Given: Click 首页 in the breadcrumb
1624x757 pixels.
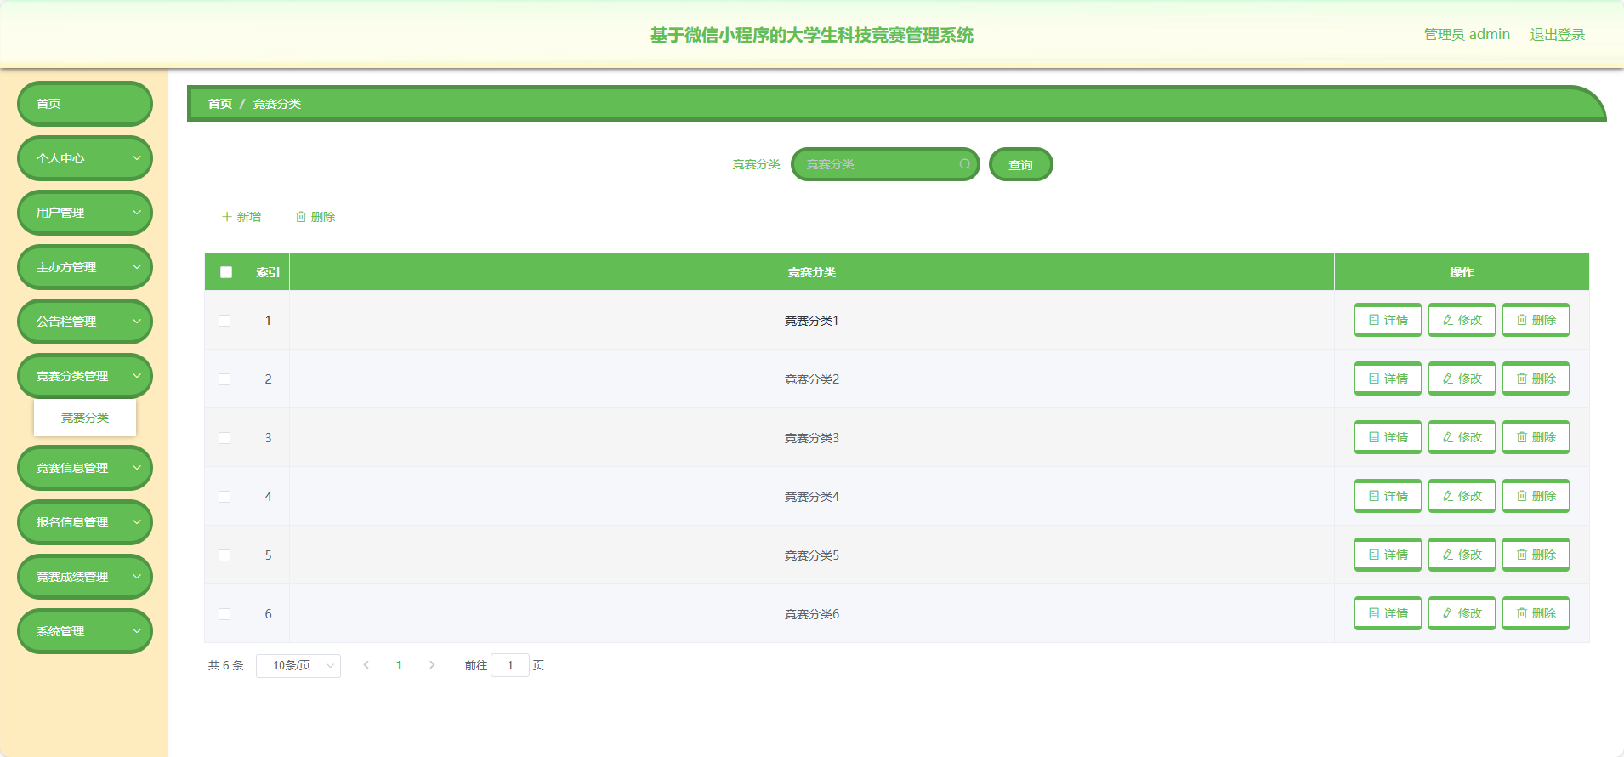Looking at the screenshot, I should pyautogui.click(x=220, y=104).
